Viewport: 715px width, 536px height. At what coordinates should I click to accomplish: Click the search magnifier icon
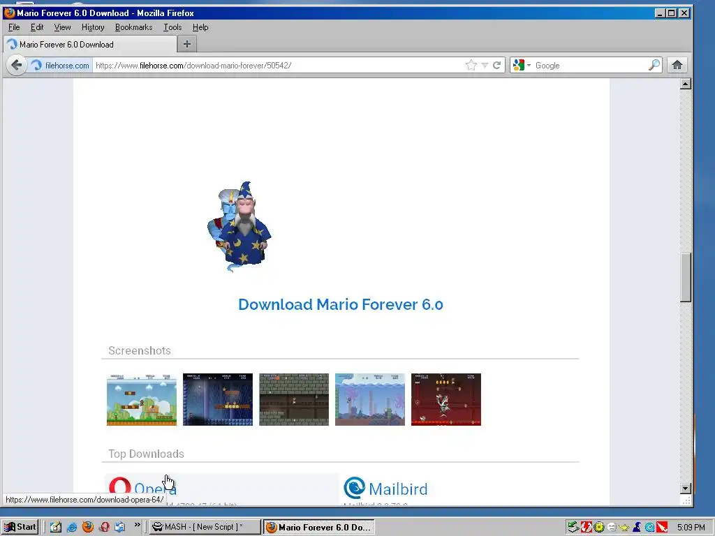pos(654,65)
